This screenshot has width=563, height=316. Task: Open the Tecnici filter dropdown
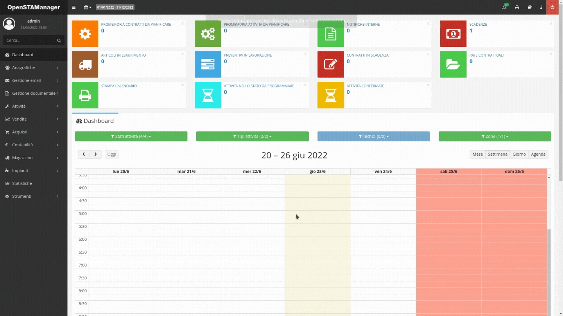pos(373,137)
